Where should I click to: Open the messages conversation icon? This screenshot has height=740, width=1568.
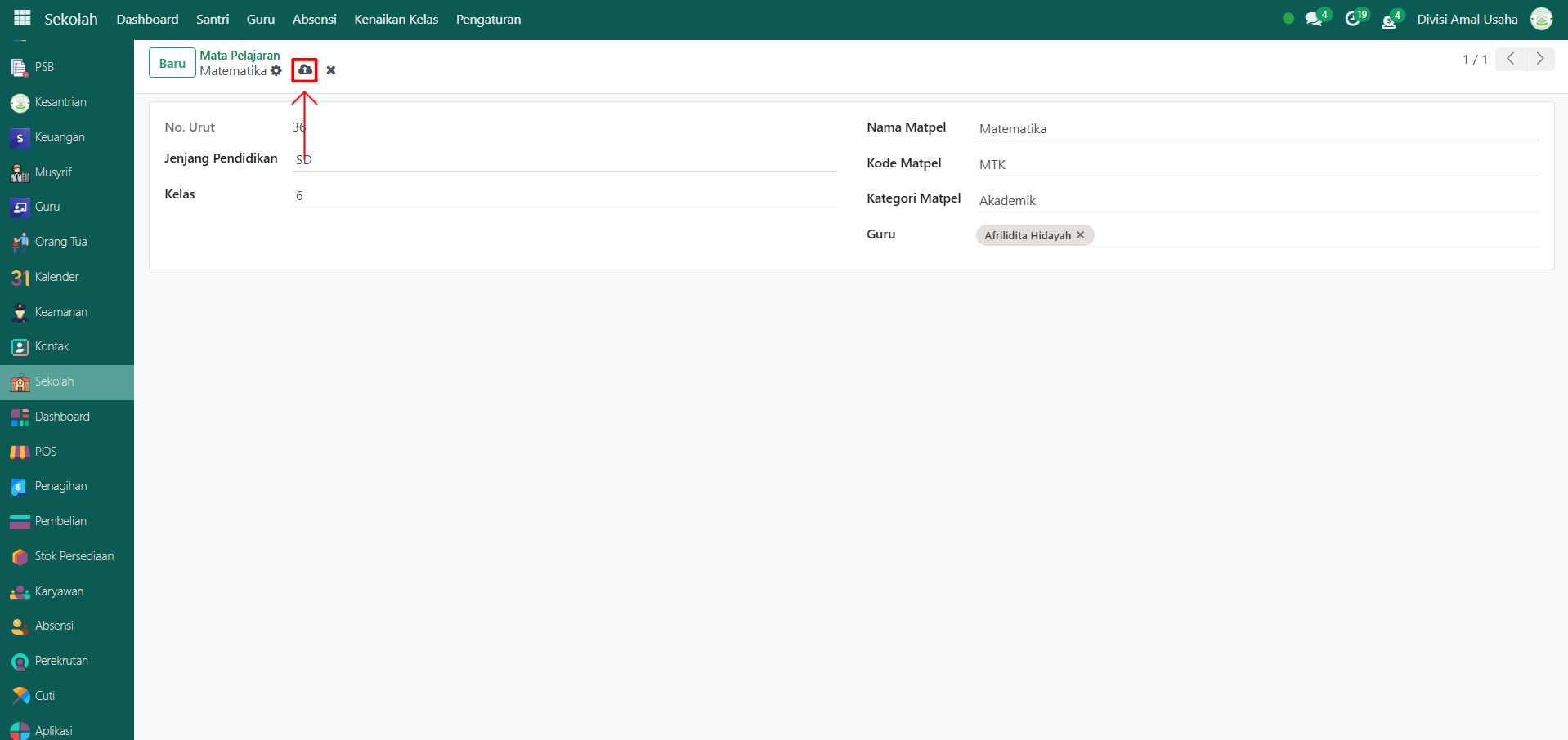(x=1314, y=19)
